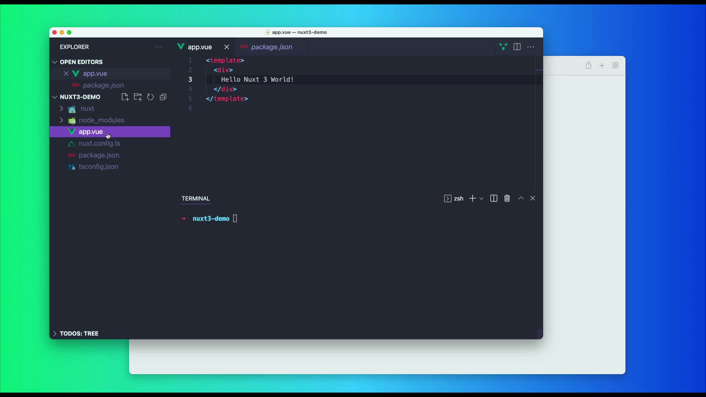The image size is (706, 397).
Task: Click the Vue icon in editor toolbar
Action: 503,47
